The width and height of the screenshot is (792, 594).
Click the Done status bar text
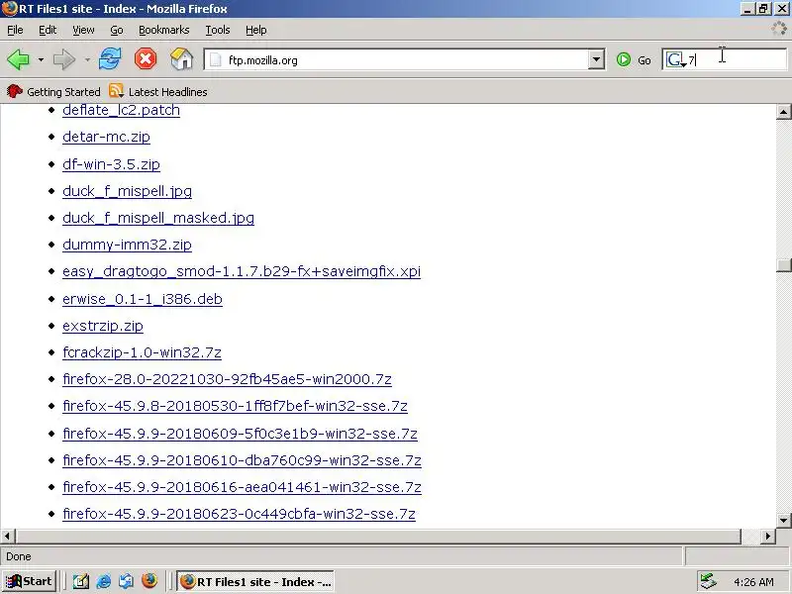click(x=19, y=556)
